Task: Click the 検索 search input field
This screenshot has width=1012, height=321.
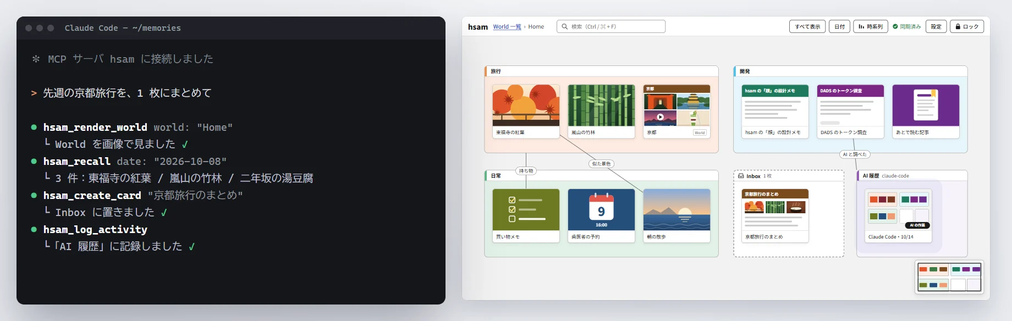Action: [611, 26]
